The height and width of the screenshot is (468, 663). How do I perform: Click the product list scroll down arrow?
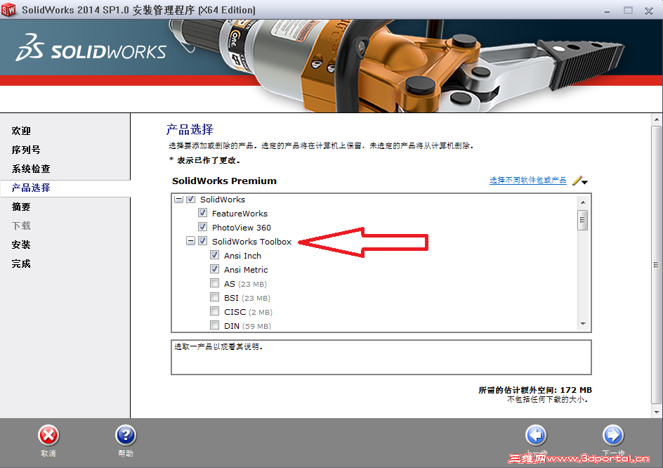coord(583,324)
